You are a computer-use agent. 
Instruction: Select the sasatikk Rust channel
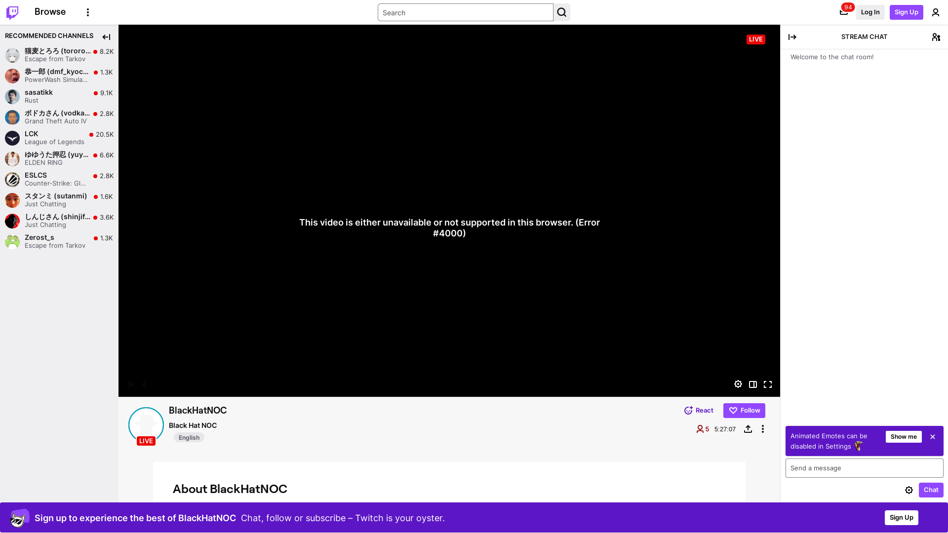coord(59,96)
